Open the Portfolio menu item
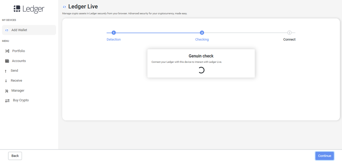 (x=18, y=51)
